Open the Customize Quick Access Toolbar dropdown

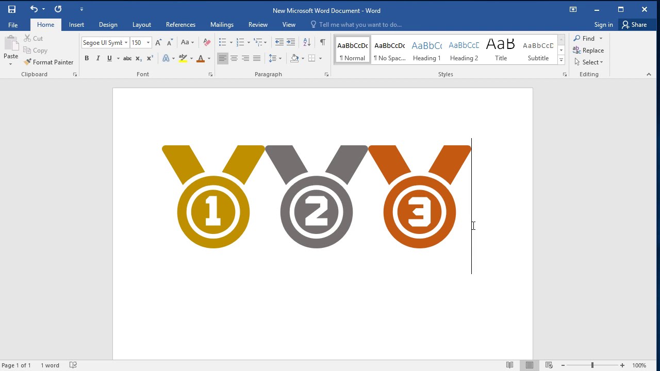[81, 9]
